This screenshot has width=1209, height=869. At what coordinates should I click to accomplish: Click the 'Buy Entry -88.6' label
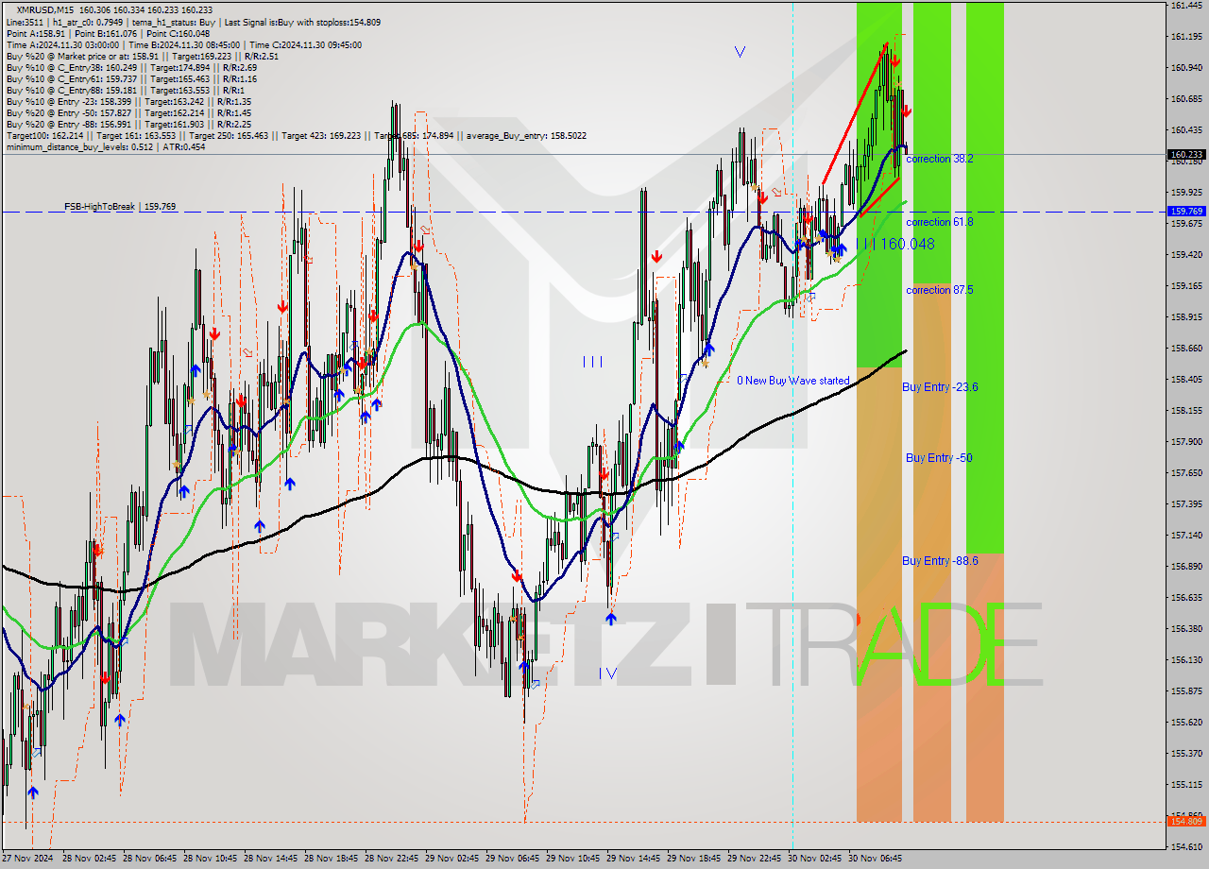(x=940, y=561)
